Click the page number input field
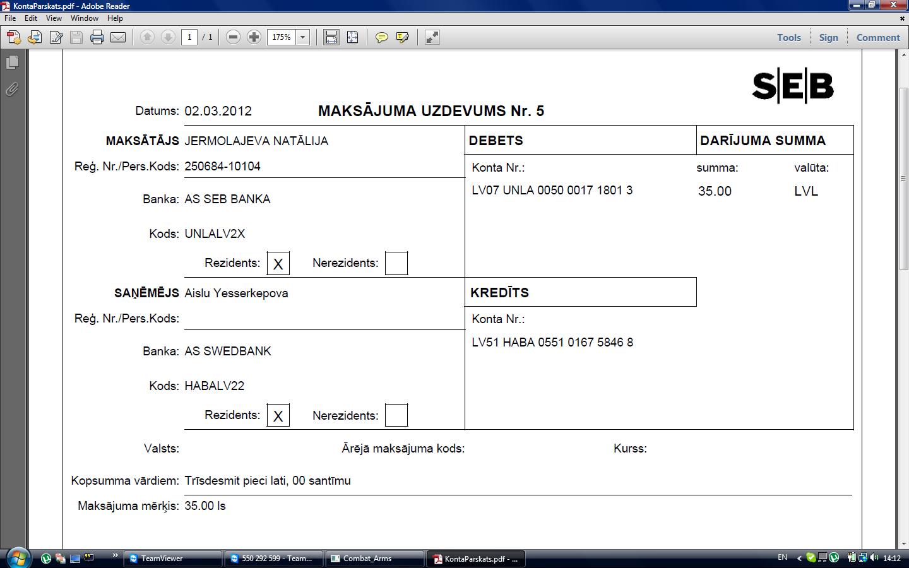909x568 pixels. coord(189,37)
